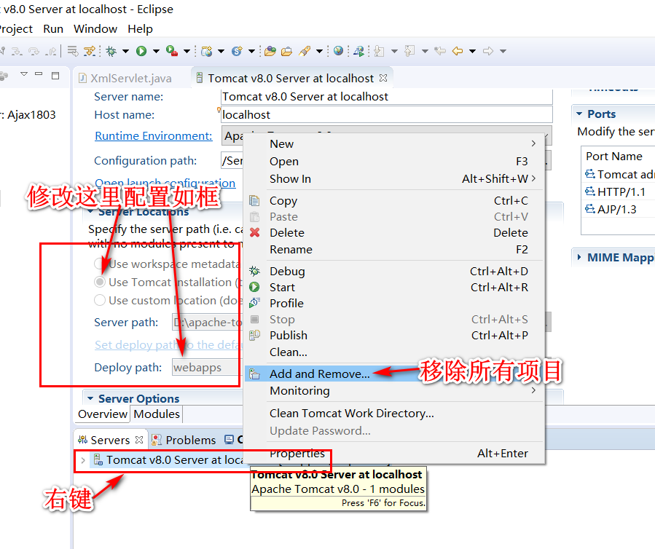Choose Delete from the context menu
This screenshot has height=549, width=655.
point(394,232)
